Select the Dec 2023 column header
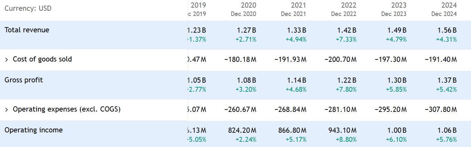The height and width of the screenshot is (147, 471). 394,14
